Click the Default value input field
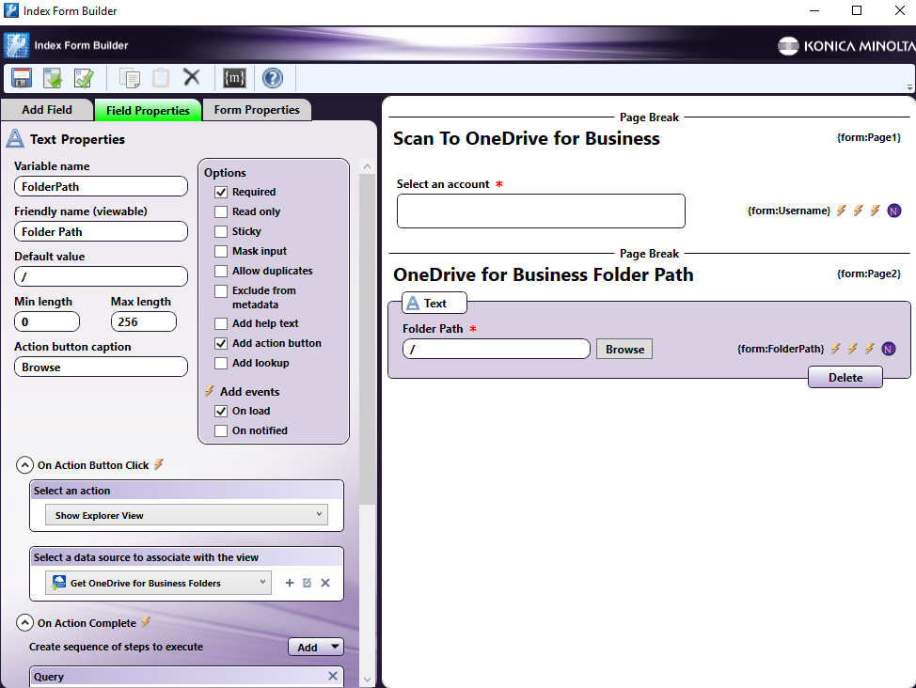Viewport: 916px width, 688px height. (x=101, y=277)
